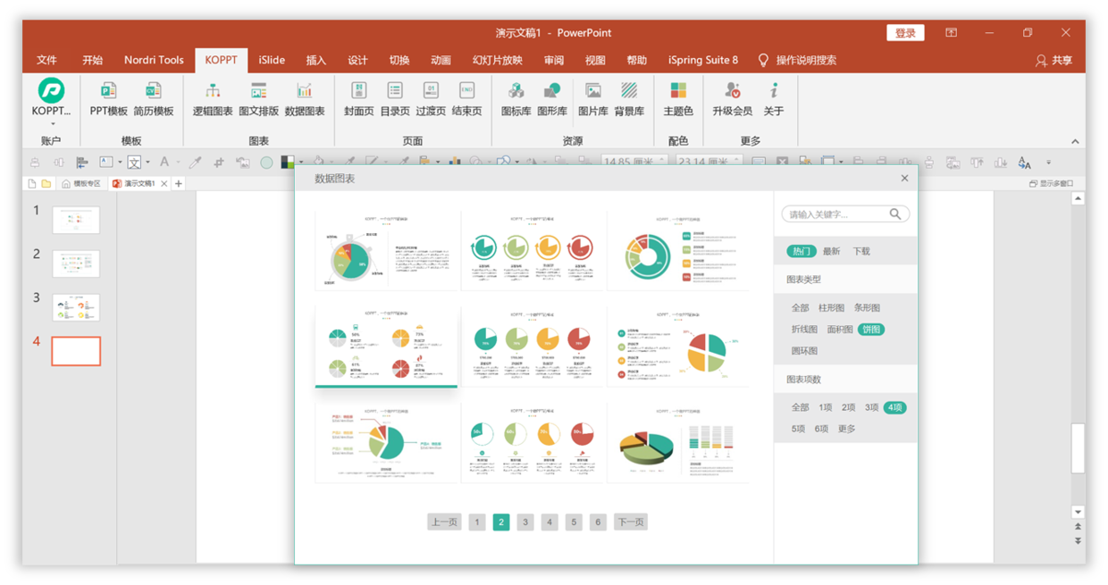Open 简历模板 resume templates
This screenshot has height=585, width=1108.
pos(154,98)
